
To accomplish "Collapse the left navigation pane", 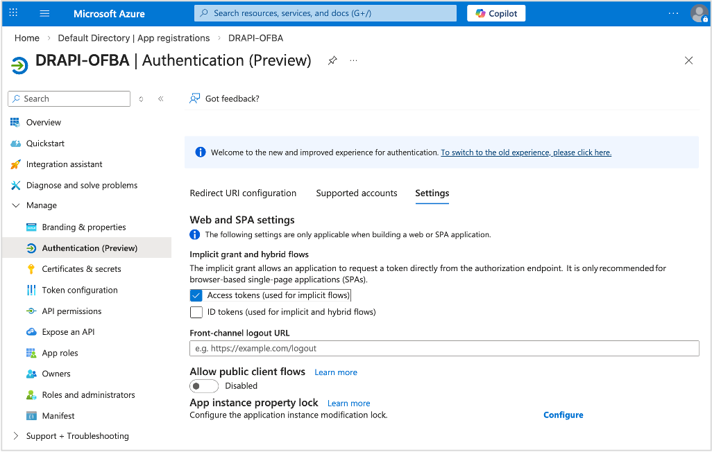I will 160,98.
